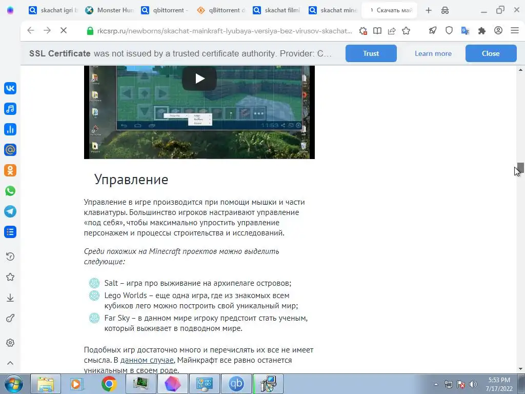
Task: Open the key icon in the sidebar
Action: (10, 318)
